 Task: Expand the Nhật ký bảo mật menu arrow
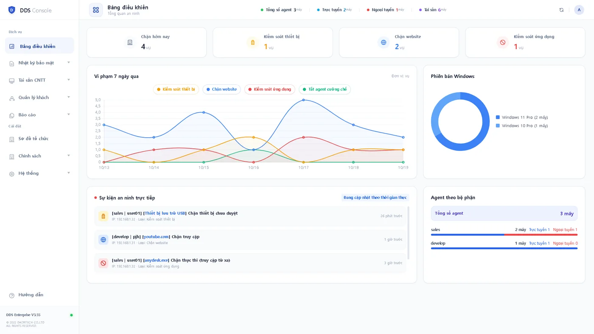point(69,63)
